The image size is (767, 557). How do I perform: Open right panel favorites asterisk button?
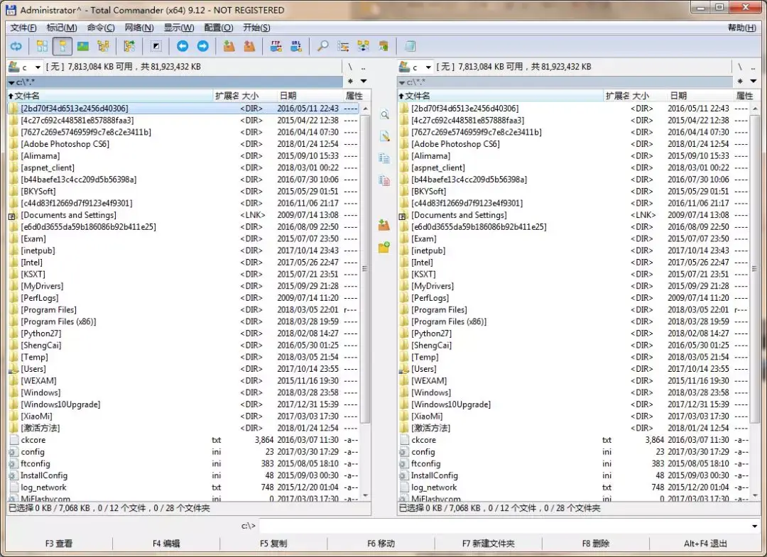click(741, 81)
